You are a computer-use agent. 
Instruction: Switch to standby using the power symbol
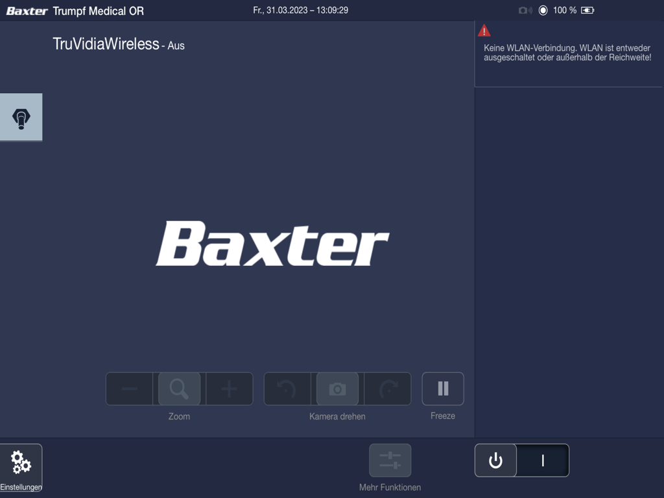coord(496,460)
